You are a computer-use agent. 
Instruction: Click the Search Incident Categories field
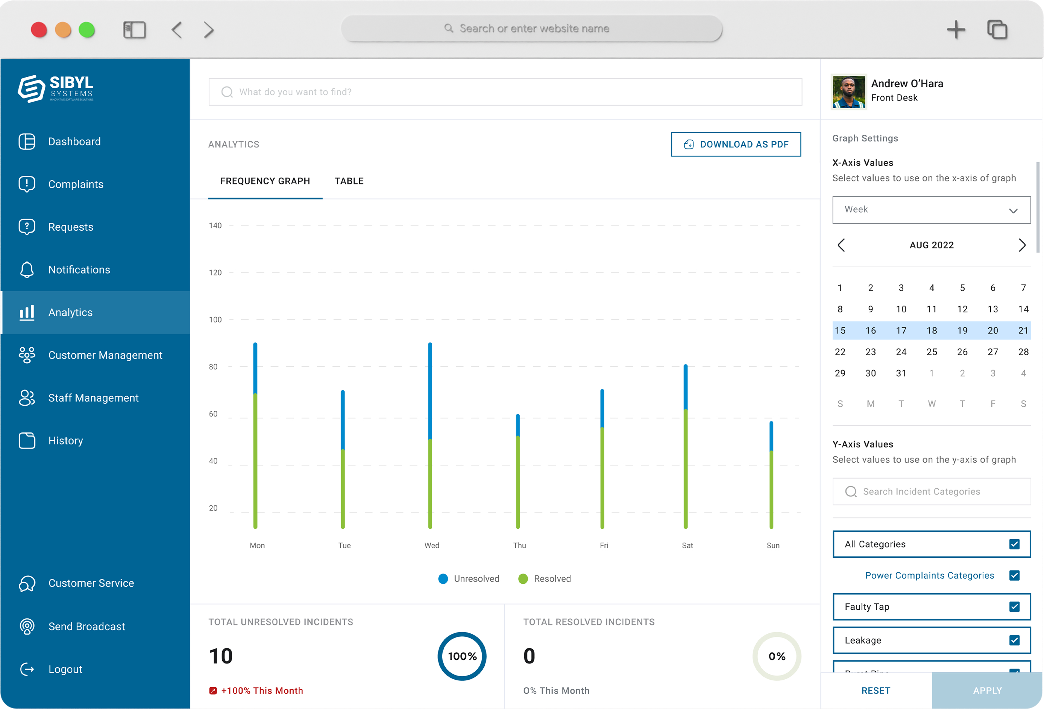tap(931, 491)
